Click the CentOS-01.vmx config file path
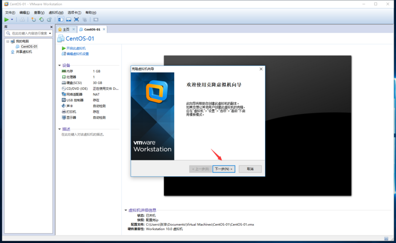The width and height of the screenshot is (396, 243). pyautogui.click(x=200, y=224)
